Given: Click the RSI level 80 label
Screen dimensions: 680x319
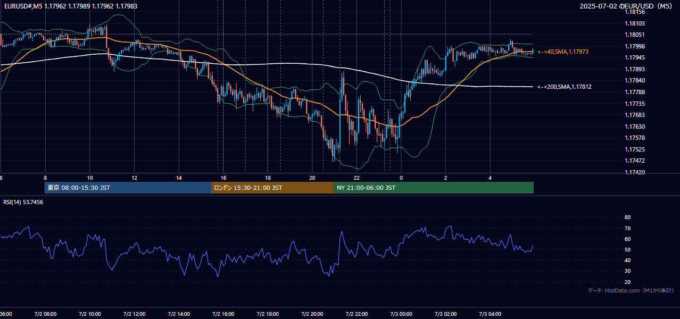Looking at the screenshot, I should point(628,217).
